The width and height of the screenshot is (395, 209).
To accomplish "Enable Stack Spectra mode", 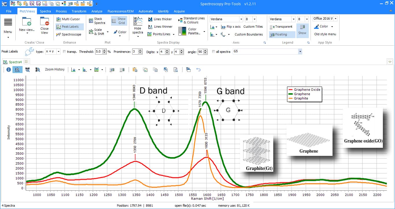I will 98,20.
